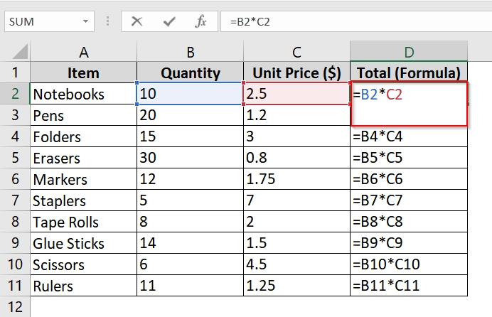
Task: Select the Notebooks cell
Action: 83,94
